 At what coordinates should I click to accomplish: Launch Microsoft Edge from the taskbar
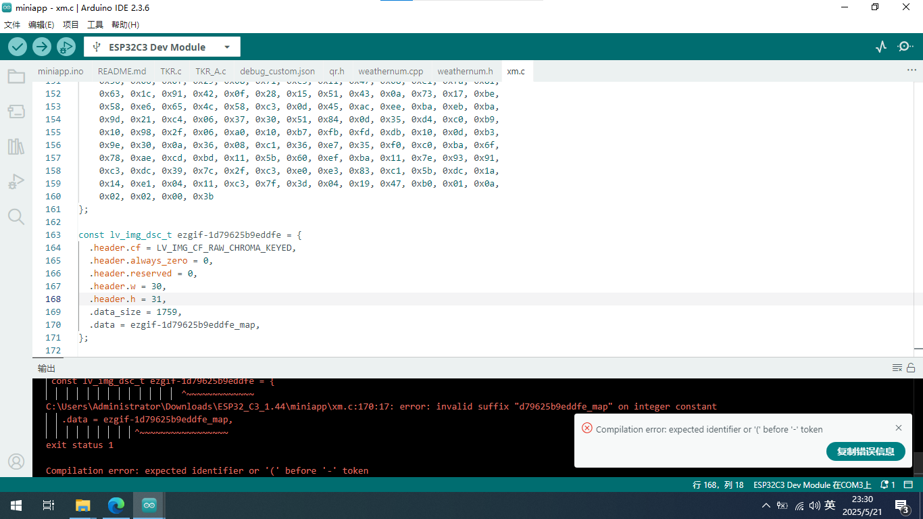116,505
